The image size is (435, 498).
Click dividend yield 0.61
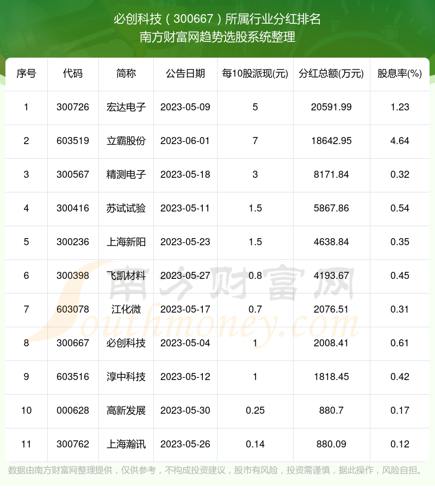pos(400,343)
